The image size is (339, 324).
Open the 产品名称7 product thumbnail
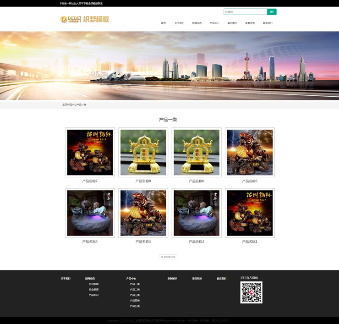pos(90,152)
